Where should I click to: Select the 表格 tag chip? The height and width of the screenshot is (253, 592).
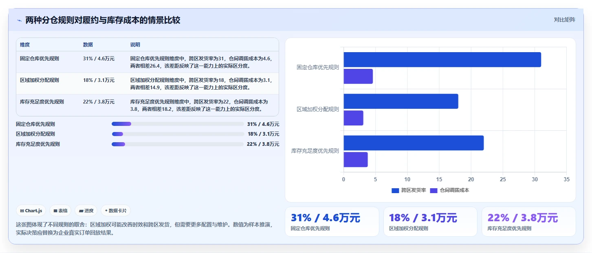(x=60, y=211)
